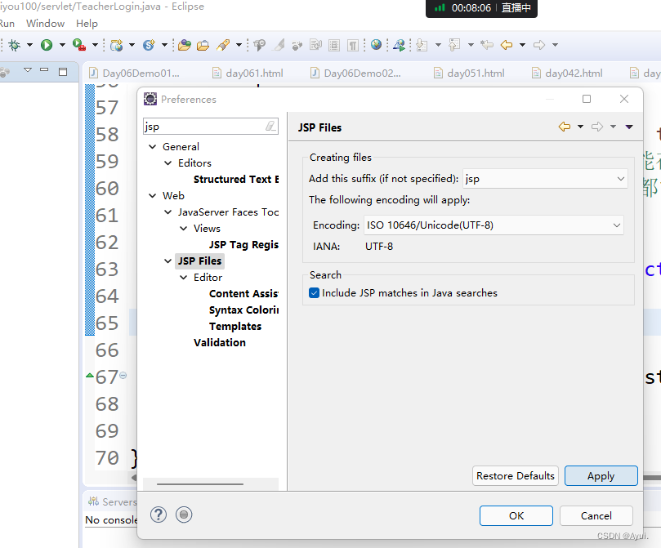Switch to Day06Demo01 editor tab
Screen dimensions: 661x548
134,74
